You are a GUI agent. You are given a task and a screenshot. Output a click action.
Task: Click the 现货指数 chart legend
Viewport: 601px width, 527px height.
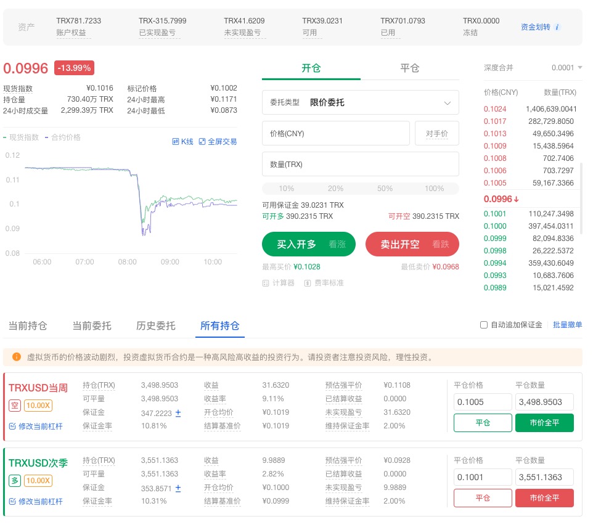(x=21, y=137)
